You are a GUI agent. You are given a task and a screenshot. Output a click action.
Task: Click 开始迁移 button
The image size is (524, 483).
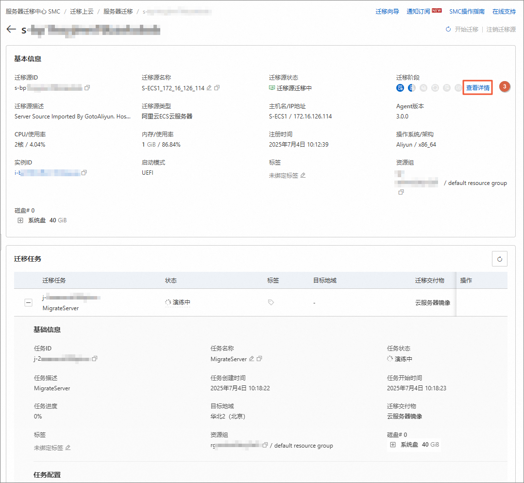pos(467,30)
